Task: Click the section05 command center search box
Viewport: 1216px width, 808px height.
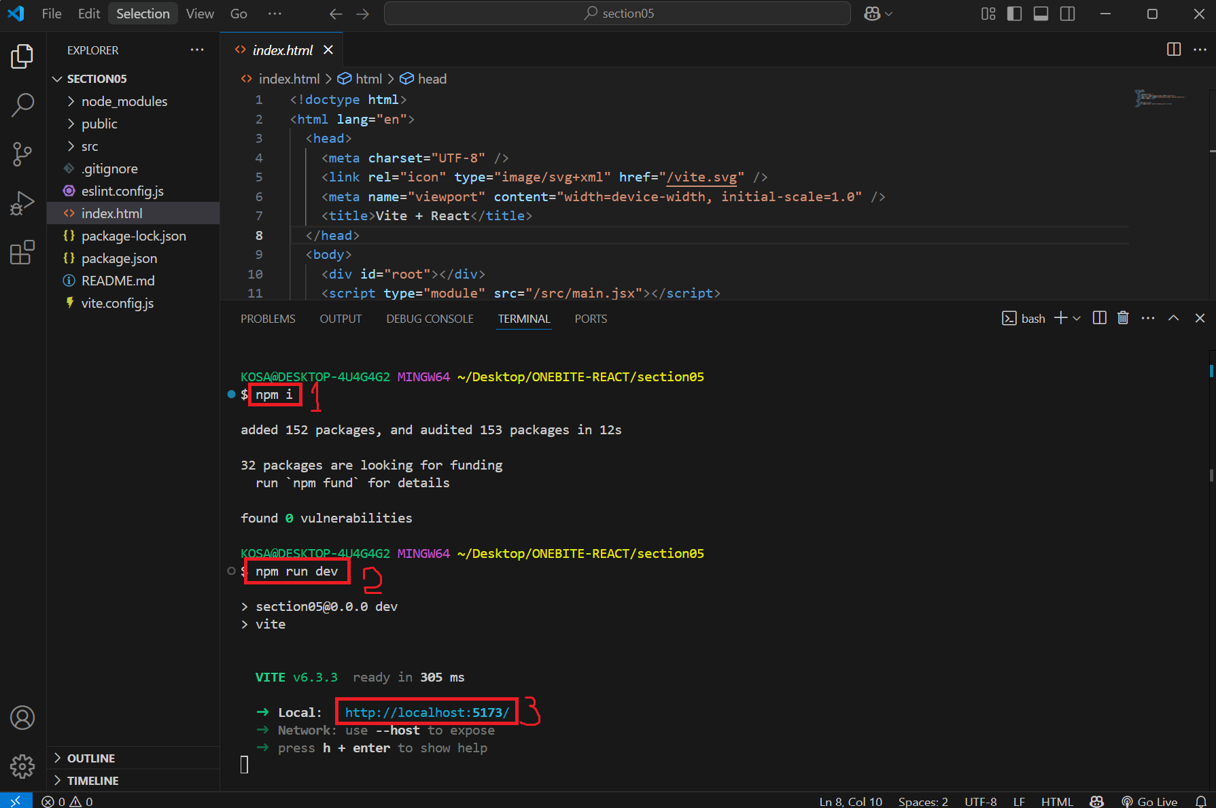Action: 617,14
